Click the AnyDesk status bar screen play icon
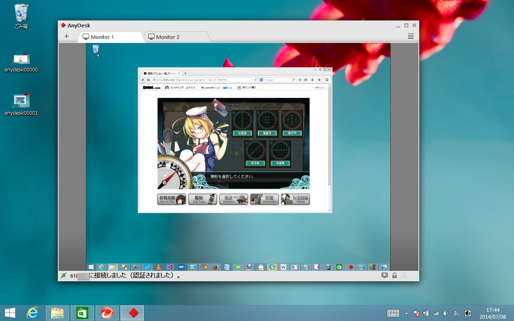 click(x=385, y=276)
